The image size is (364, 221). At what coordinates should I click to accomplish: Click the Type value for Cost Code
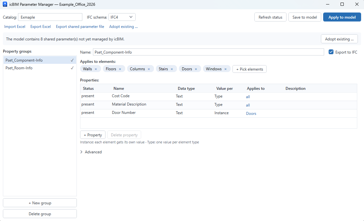[x=218, y=96]
